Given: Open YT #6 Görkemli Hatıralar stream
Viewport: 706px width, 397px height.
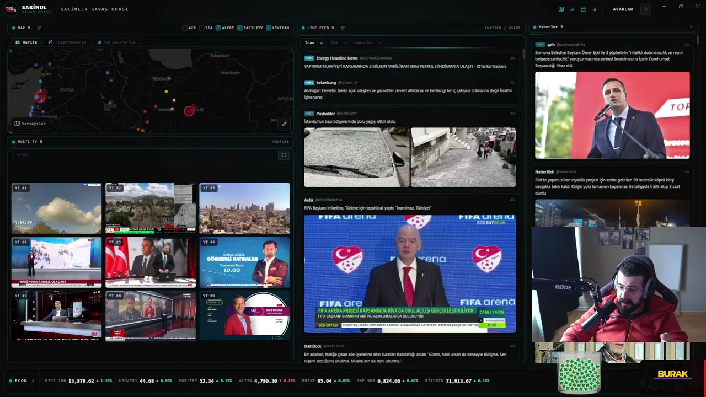Looking at the screenshot, I should (x=244, y=262).
